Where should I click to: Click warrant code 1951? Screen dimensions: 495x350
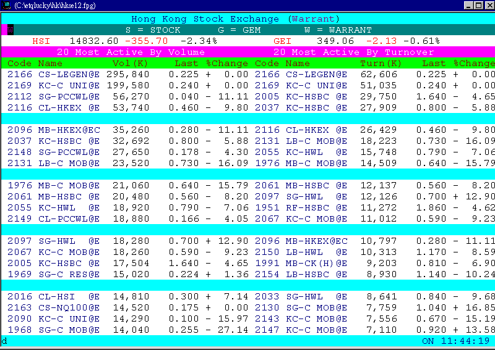click(267, 207)
